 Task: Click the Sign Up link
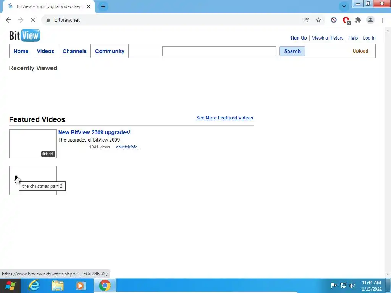coord(299,38)
